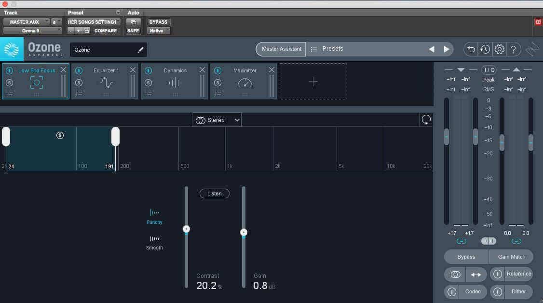Open the settings gear icon

coord(500,50)
